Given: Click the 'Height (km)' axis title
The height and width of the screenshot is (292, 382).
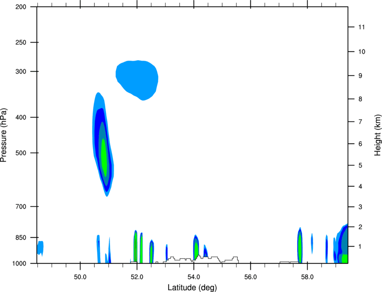Looking at the screenshot, I should 378,135.
